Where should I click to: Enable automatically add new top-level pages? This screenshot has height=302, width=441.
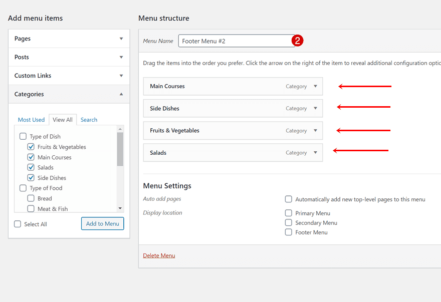click(289, 199)
